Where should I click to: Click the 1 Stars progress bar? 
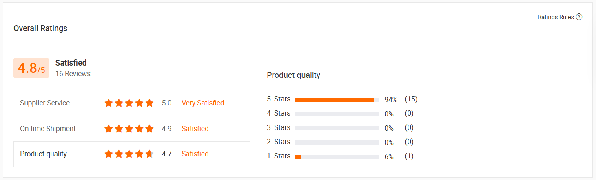[x=337, y=156]
